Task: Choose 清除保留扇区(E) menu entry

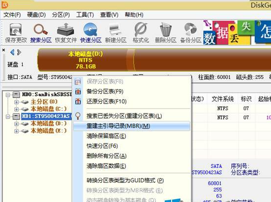Action: (x=132, y=136)
